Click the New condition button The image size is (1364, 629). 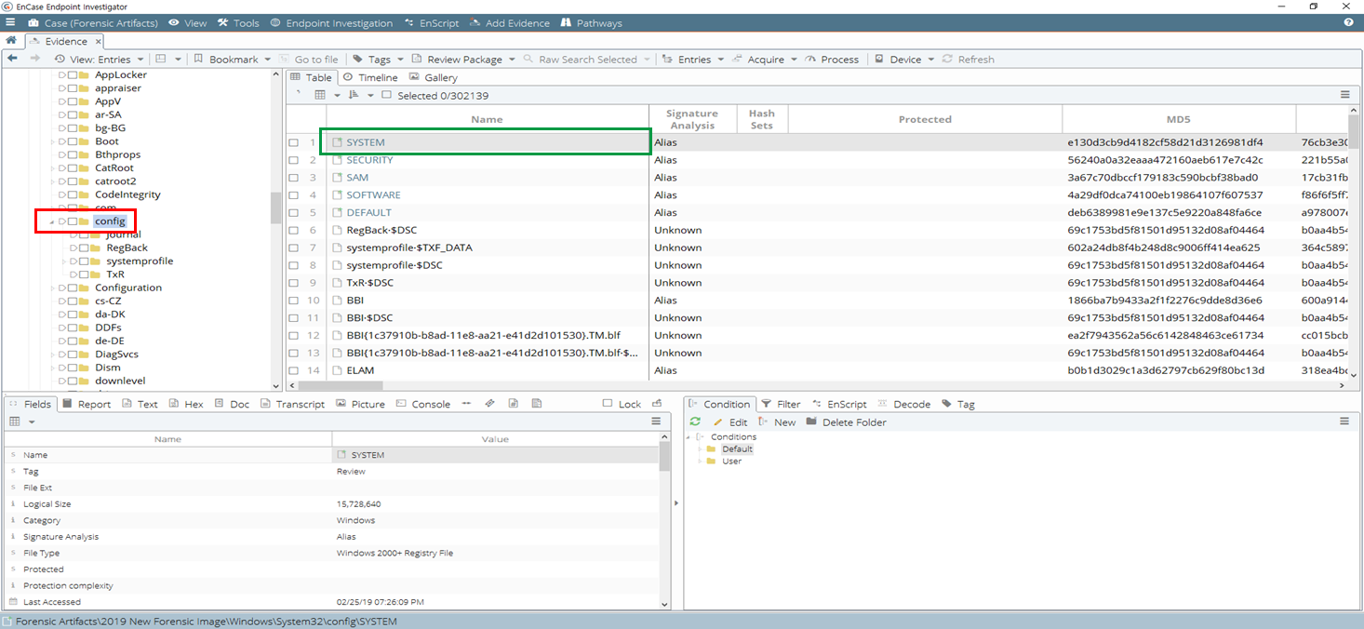pyautogui.click(x=777, y=422)
